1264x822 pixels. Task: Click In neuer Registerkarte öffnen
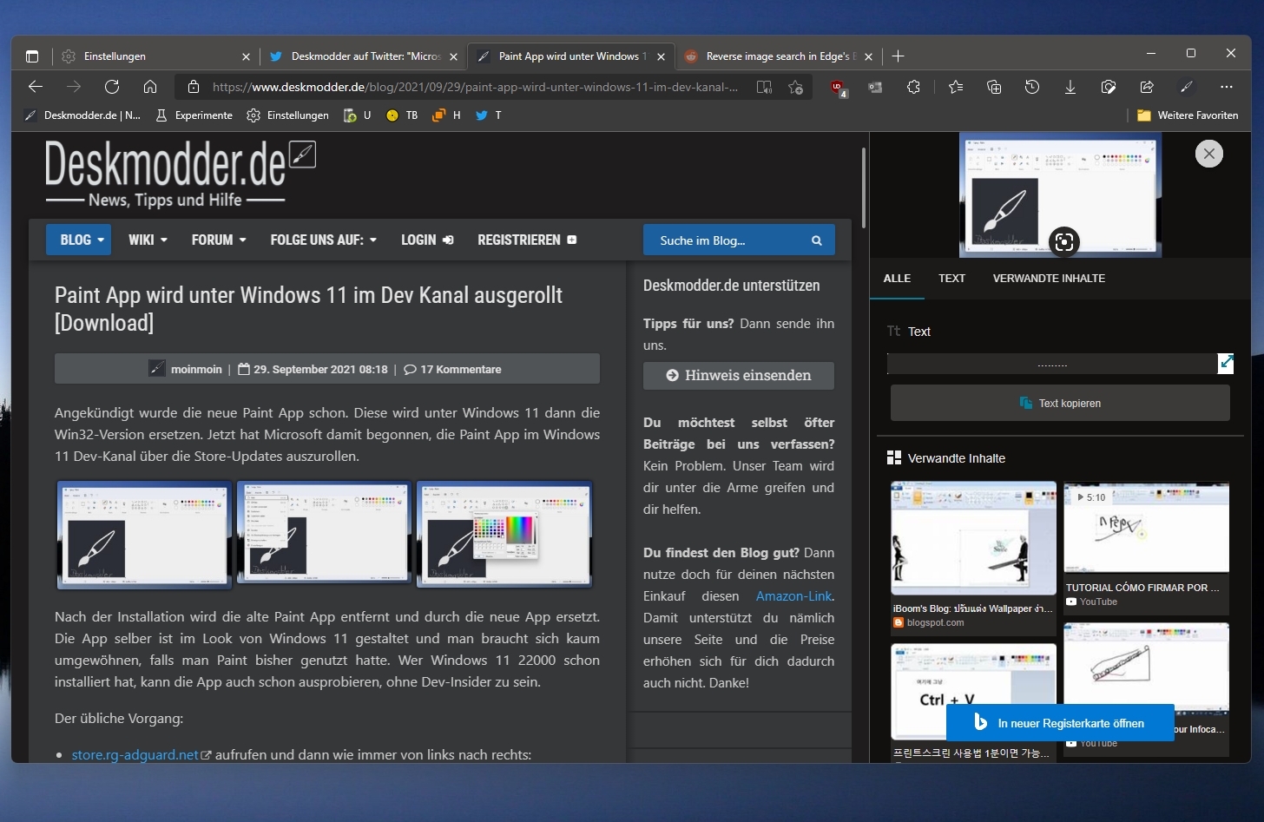(x=1060, y=723)
